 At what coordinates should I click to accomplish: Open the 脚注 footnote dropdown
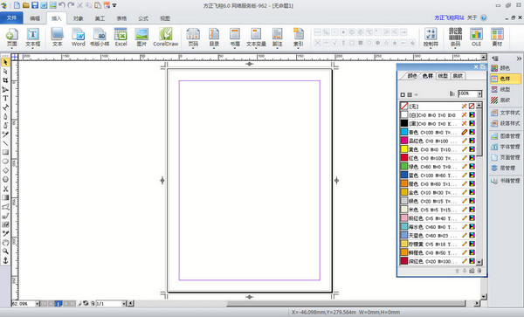click(x=277, y=48)
